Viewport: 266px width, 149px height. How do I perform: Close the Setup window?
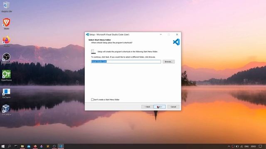coord(177,34)
